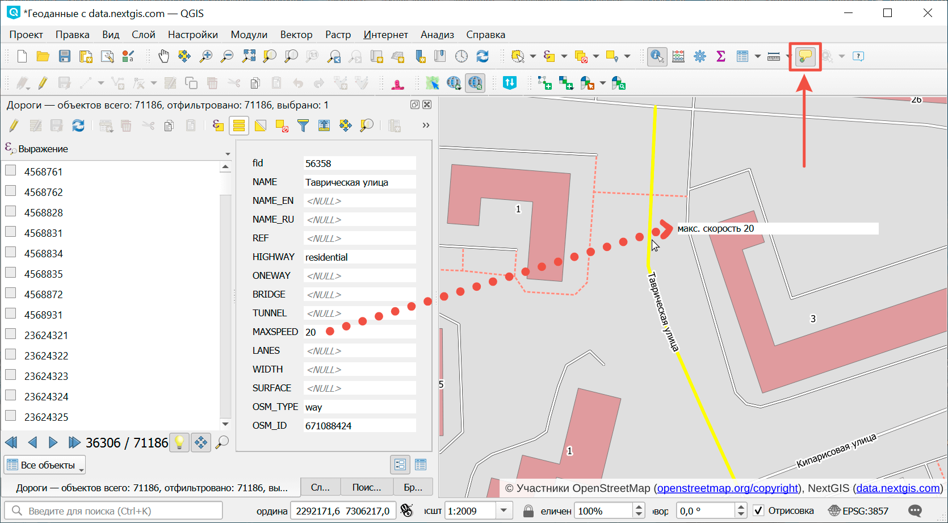This screenshot has width=948, height=523.
Task: Click the Map Tips toolbar icon
Action: (805, 56)
